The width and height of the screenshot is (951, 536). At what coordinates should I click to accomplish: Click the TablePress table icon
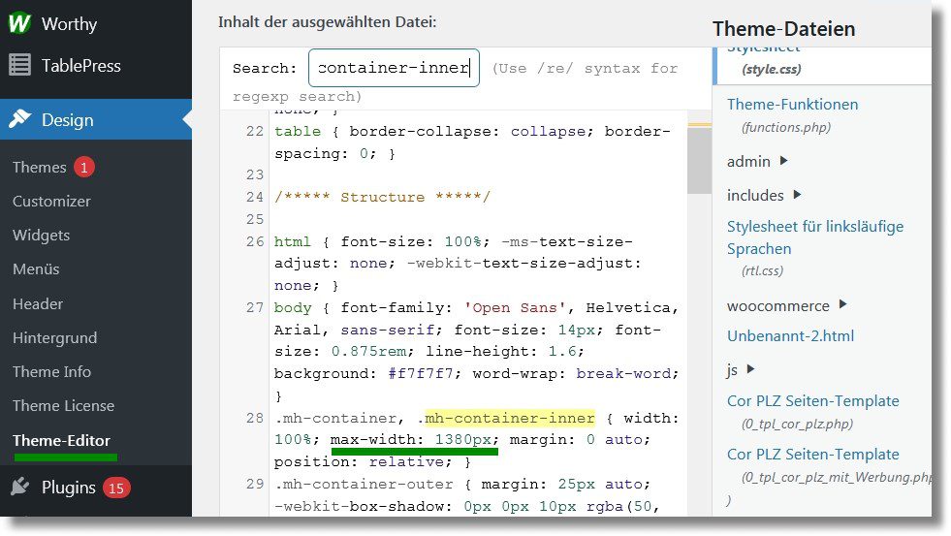click(19, 66)
